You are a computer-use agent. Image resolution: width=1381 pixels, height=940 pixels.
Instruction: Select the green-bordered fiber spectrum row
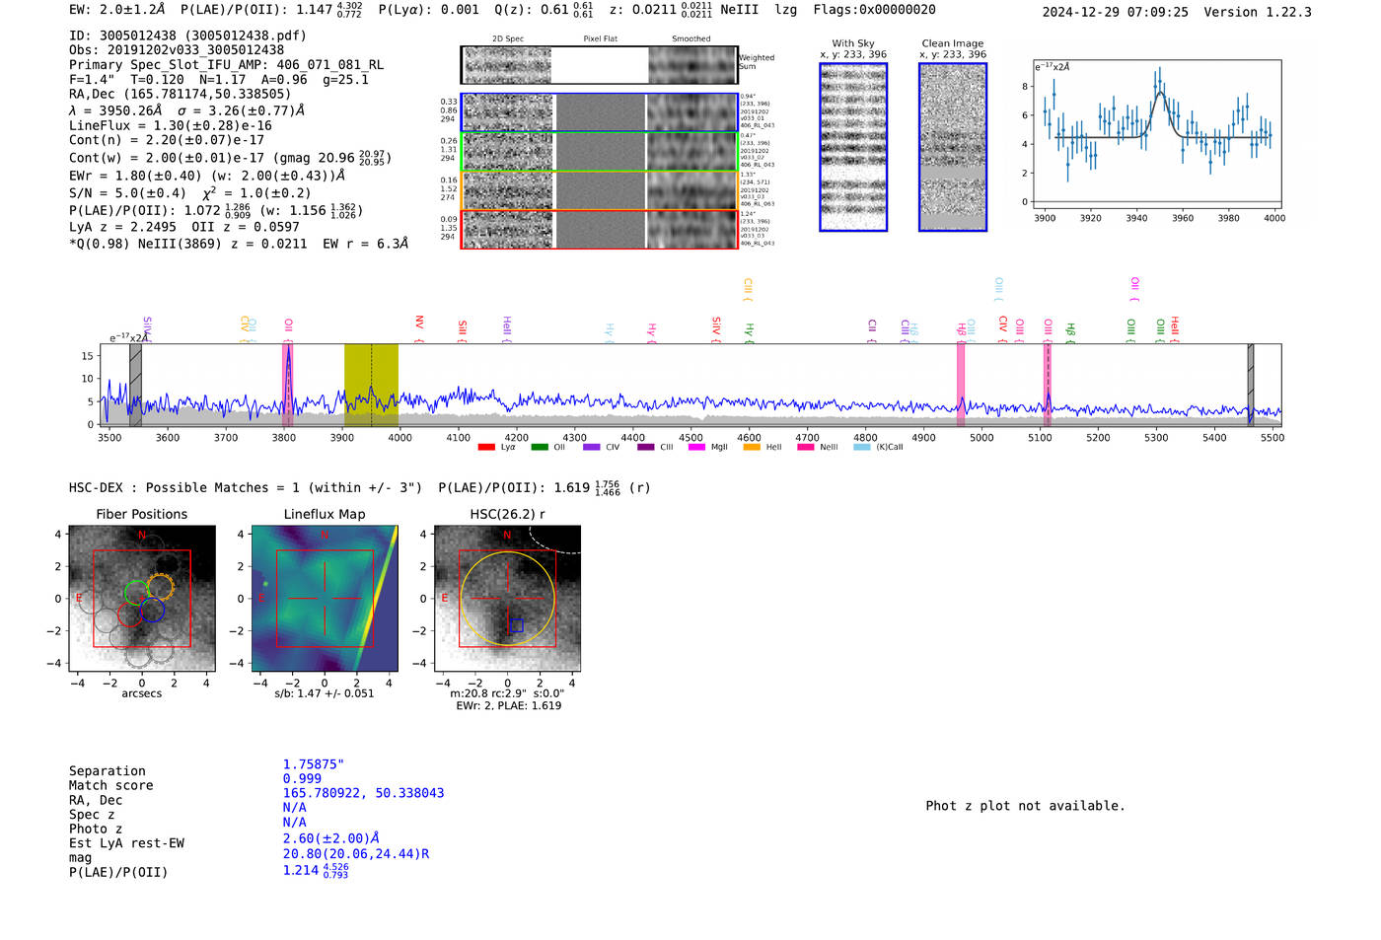599,152
